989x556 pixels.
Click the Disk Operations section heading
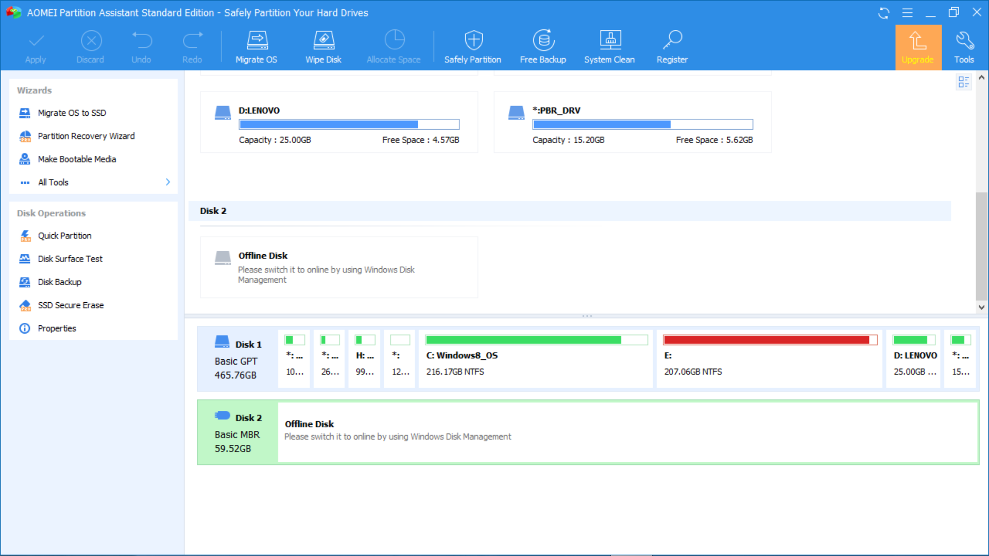(51, 214)
